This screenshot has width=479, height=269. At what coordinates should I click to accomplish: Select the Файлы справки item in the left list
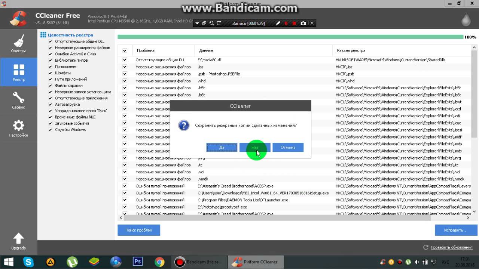coord(69,86)
